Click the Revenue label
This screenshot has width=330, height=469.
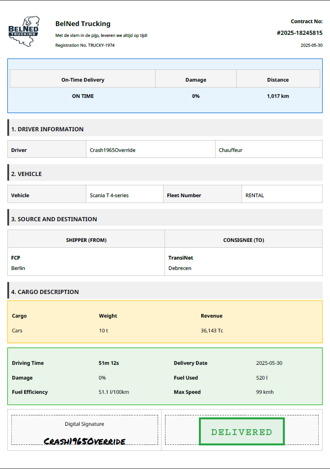click(x=212, y=316)
